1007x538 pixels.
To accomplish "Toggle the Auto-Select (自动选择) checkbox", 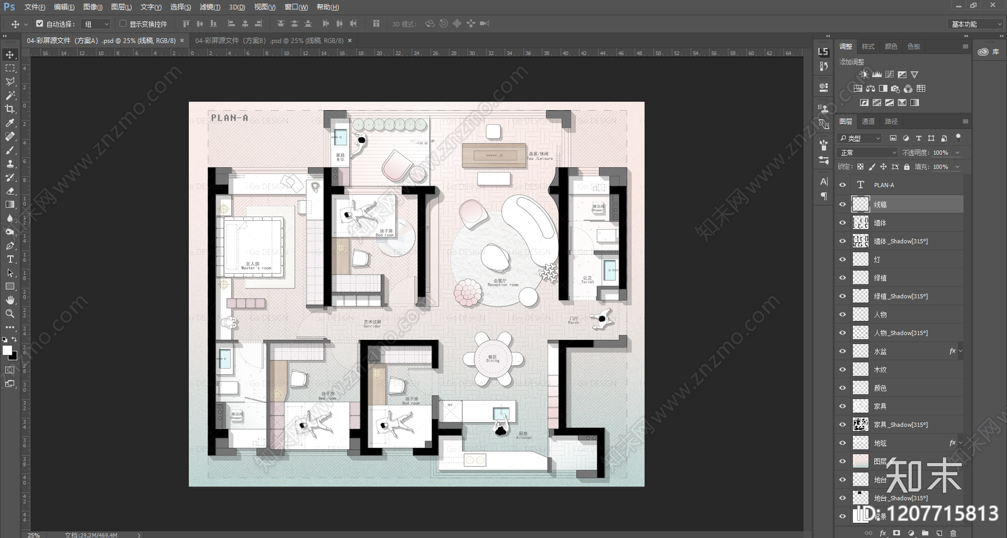I will pos(40,24).
